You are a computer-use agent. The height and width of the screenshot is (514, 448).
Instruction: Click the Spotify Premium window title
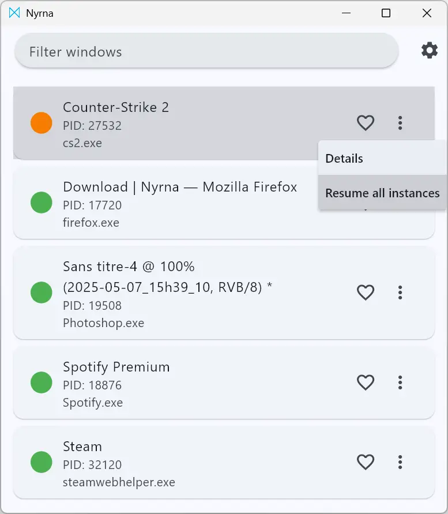click(x=116, y=367)
